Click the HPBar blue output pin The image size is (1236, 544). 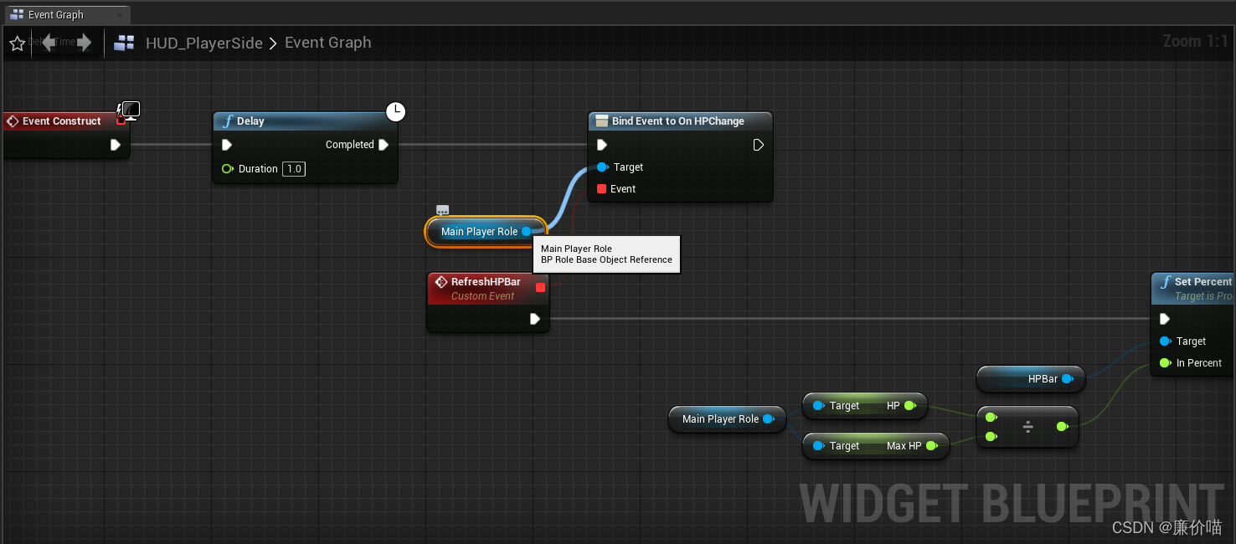1067,379
